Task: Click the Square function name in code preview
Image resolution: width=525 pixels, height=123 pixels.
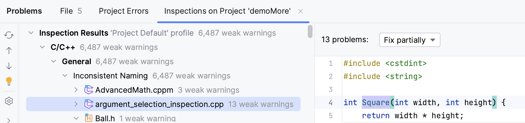Action: pyautogui.click(x=376, y=102)
